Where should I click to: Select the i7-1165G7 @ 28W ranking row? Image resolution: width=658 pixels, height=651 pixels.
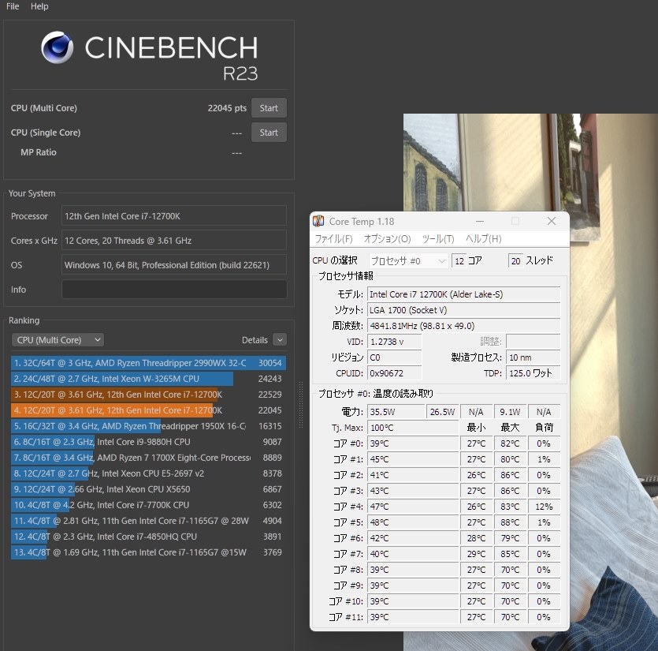tap(148, 521)
